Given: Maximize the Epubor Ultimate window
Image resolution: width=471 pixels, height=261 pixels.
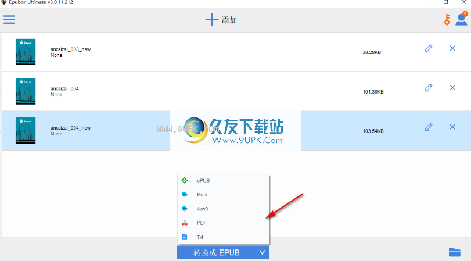Looking at the screenshot, I should tap(446, 2).
